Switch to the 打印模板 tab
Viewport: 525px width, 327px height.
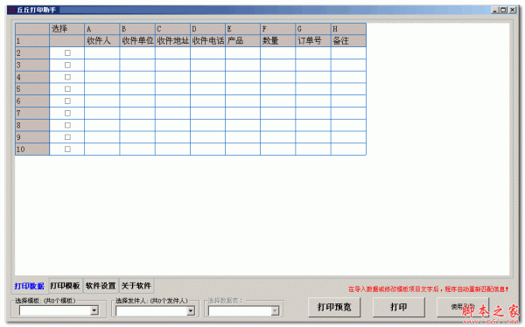[65, 286]
